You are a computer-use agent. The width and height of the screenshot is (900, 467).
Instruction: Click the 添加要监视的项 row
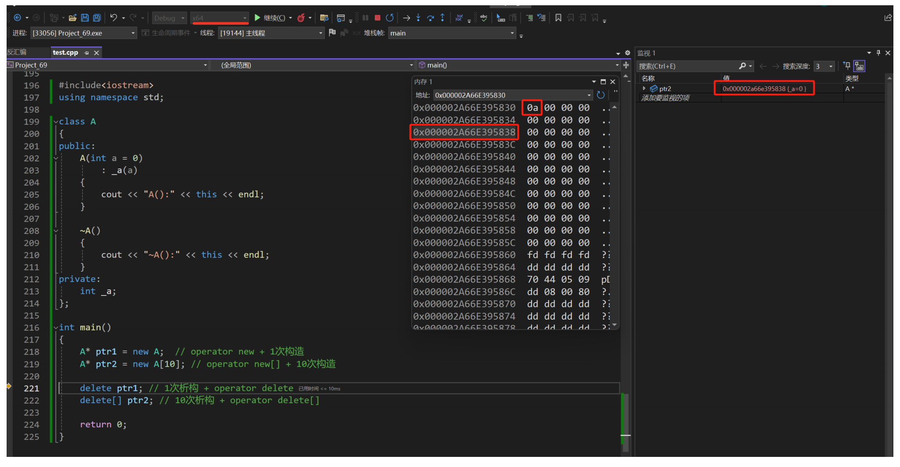[665, 98]
